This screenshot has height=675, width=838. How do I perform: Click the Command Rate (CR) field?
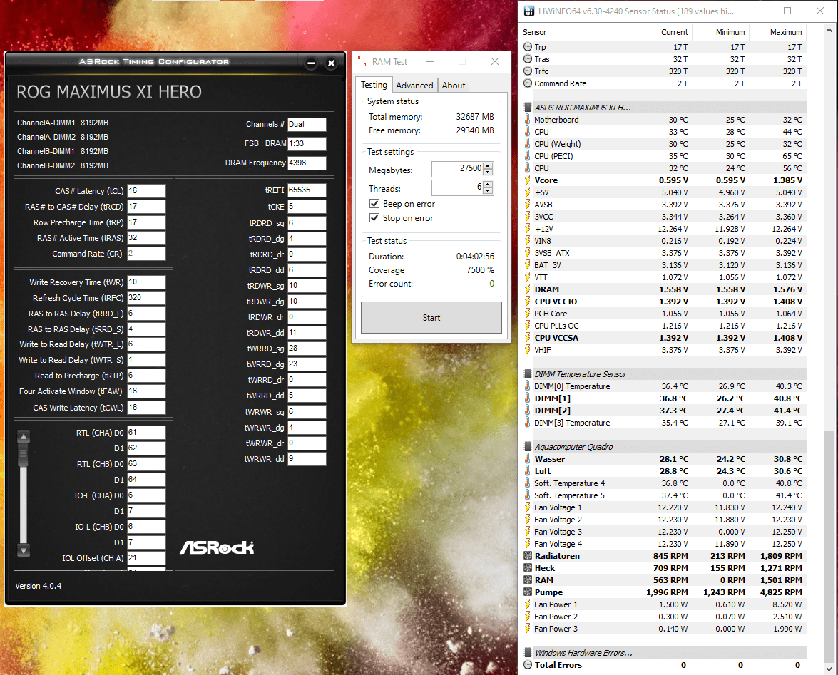pyautogui.click(x=146, y=254)
